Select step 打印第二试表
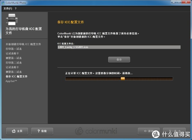Image resolution: width=192 pixels, height=140 pixels. click(14, 63)
